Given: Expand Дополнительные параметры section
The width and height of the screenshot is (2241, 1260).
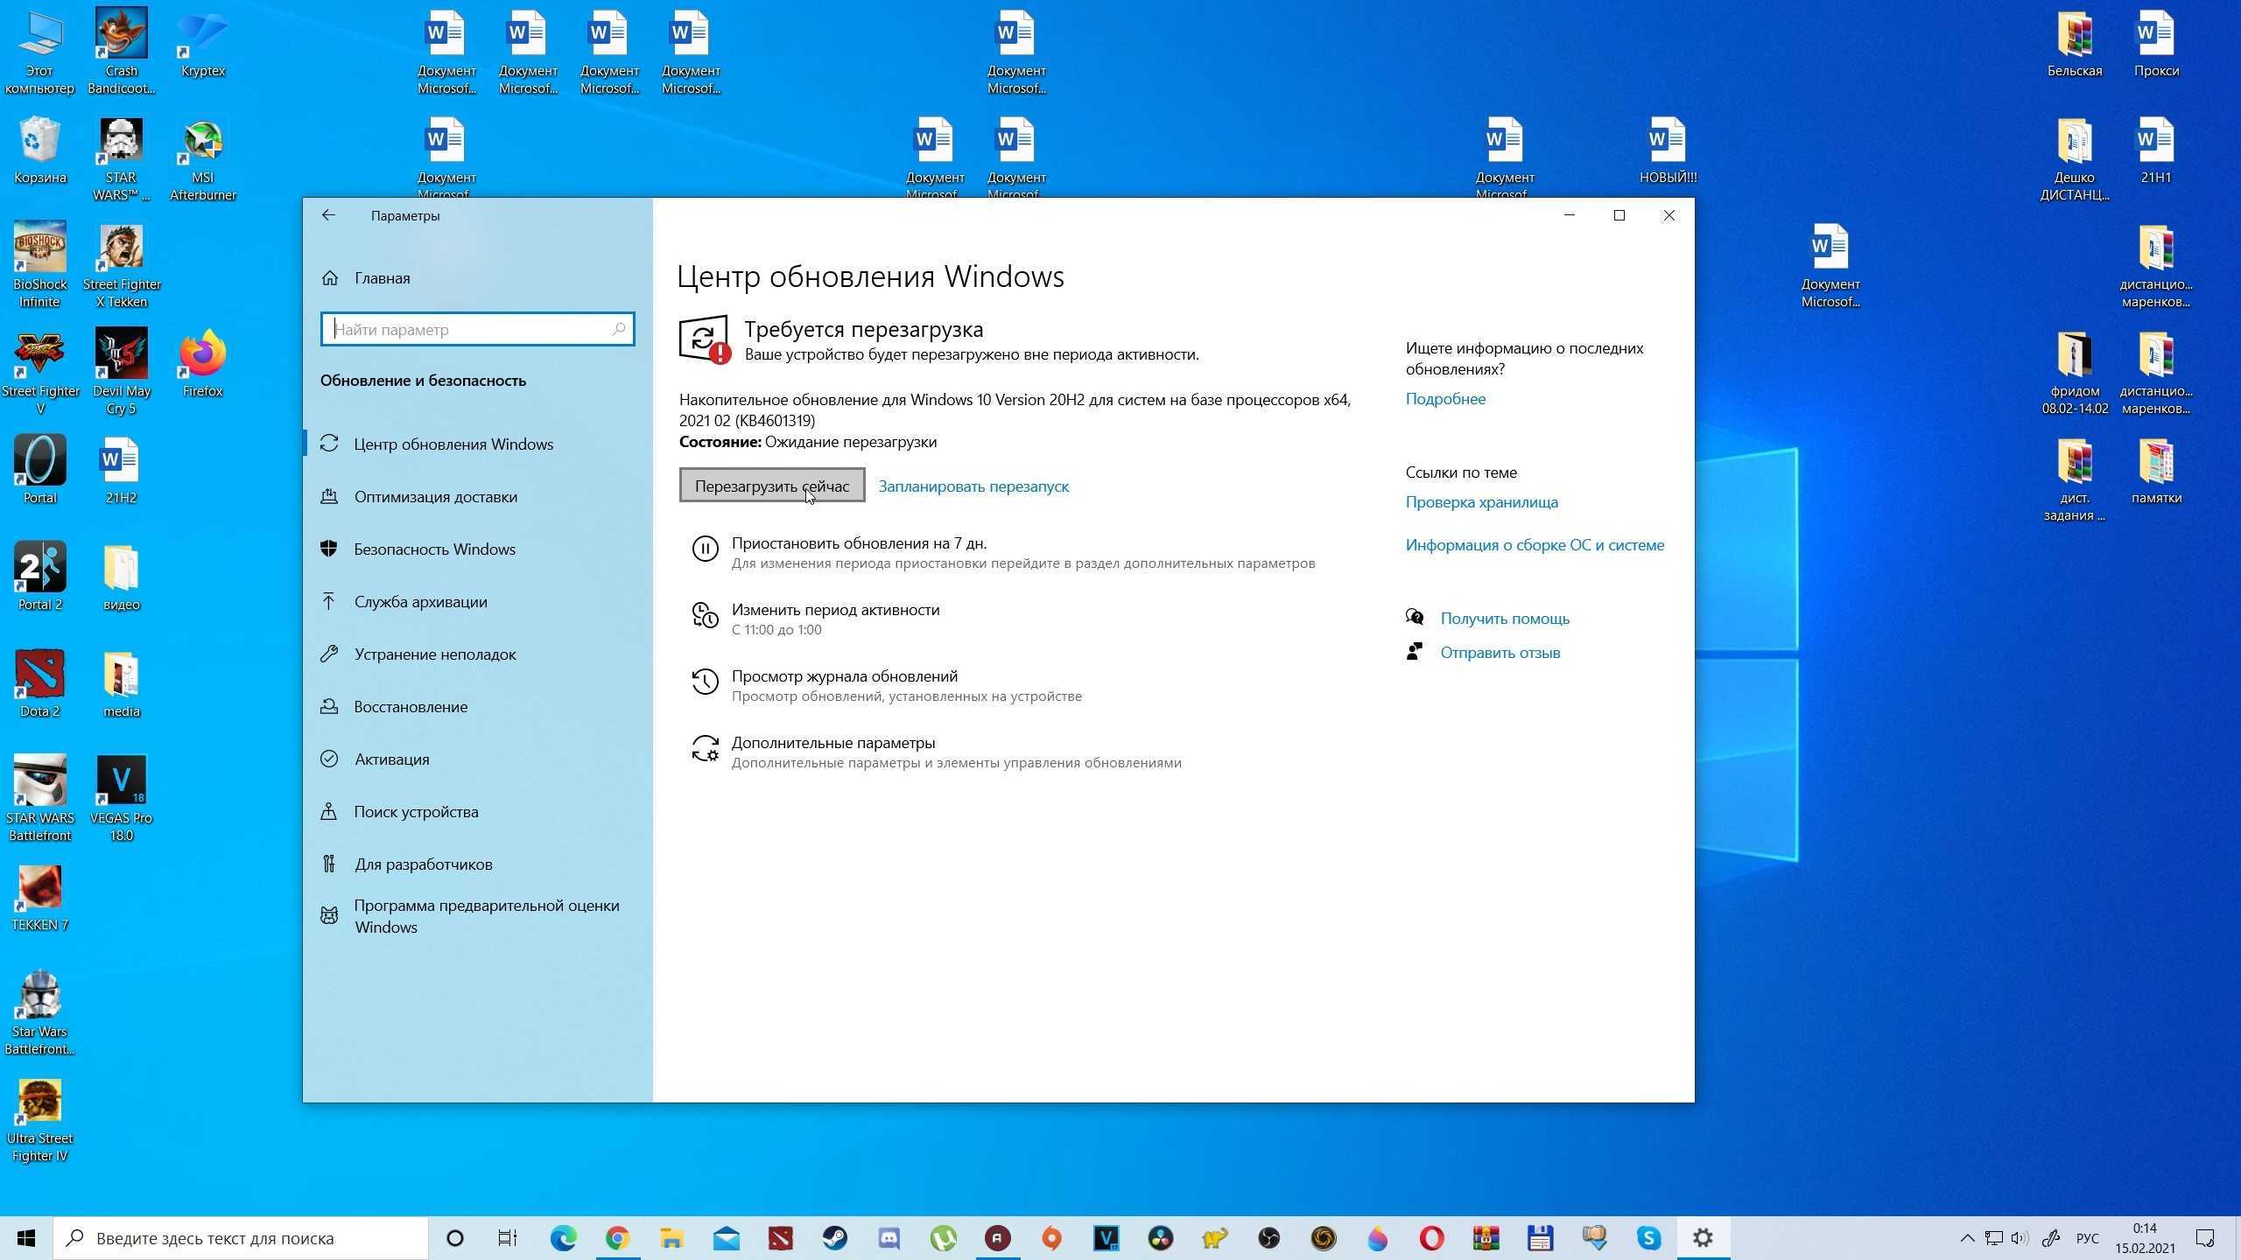Looking at the screenshot, I should point(832,743).
